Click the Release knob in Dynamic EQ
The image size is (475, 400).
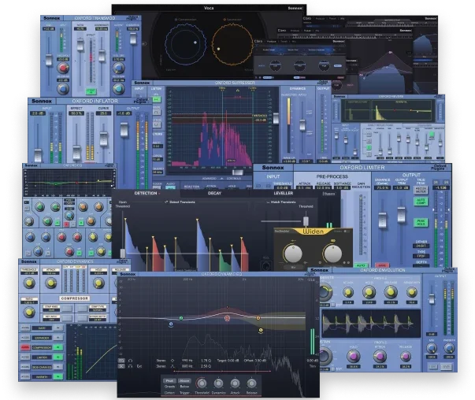(x=251, y=383)
